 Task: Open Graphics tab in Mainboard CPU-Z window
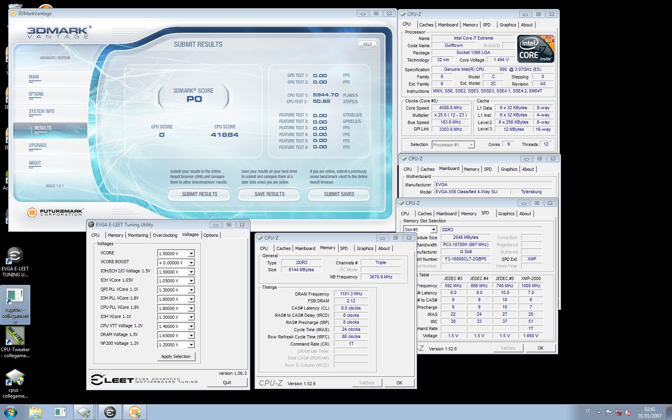(509, 169)
